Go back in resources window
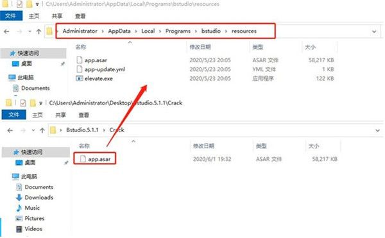This screenshot has height=238, width=385. (6, 31)
